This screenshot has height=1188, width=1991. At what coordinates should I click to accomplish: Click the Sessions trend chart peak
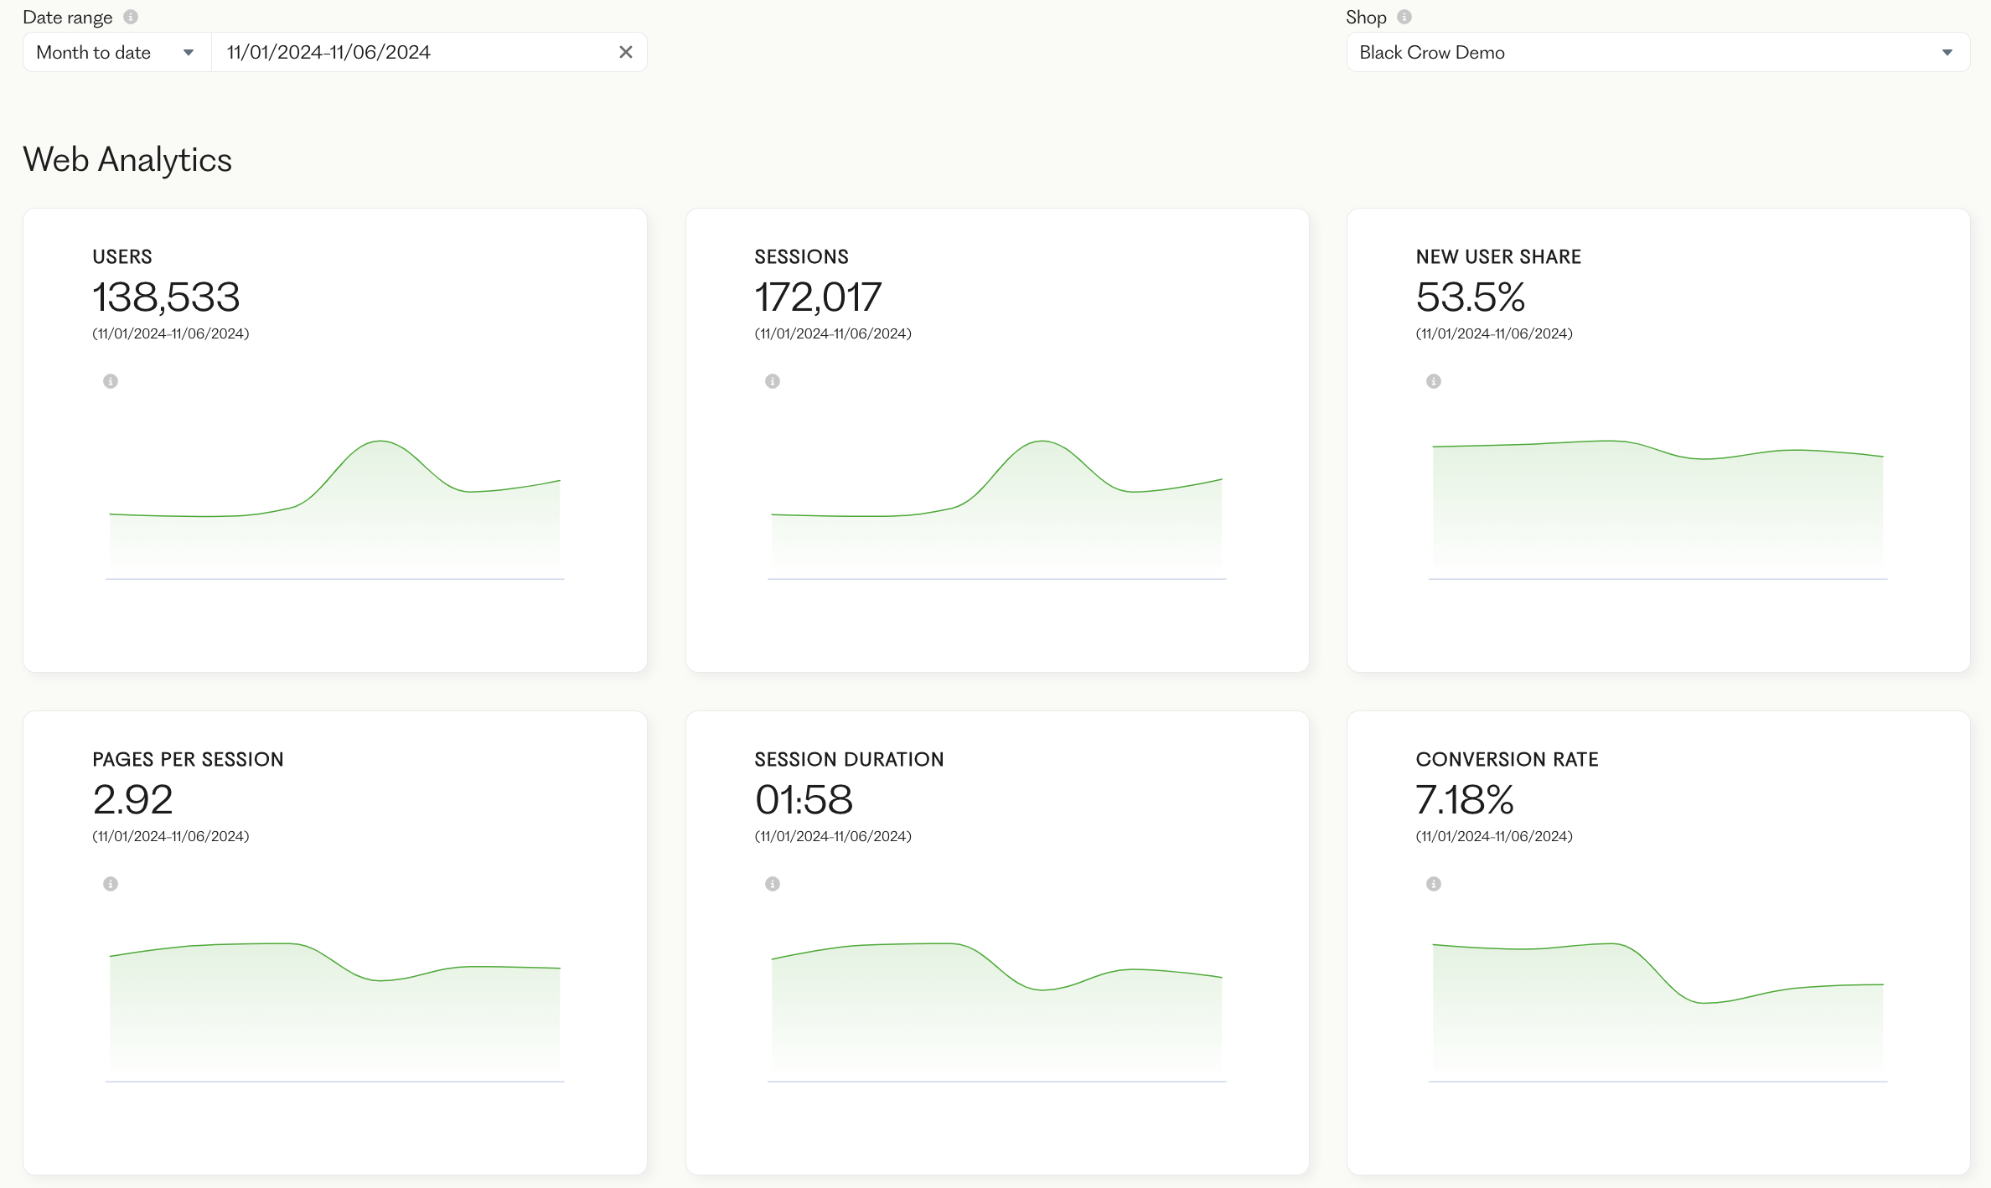point(1042,442)
